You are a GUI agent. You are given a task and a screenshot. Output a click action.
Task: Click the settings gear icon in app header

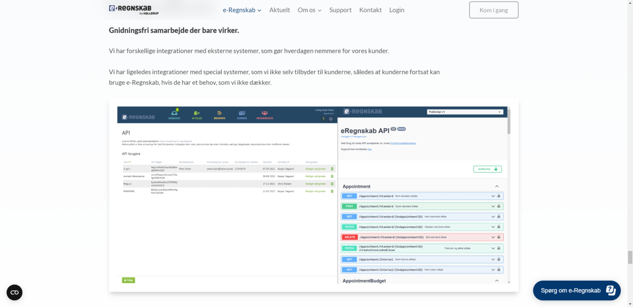[x=331, y=119]
